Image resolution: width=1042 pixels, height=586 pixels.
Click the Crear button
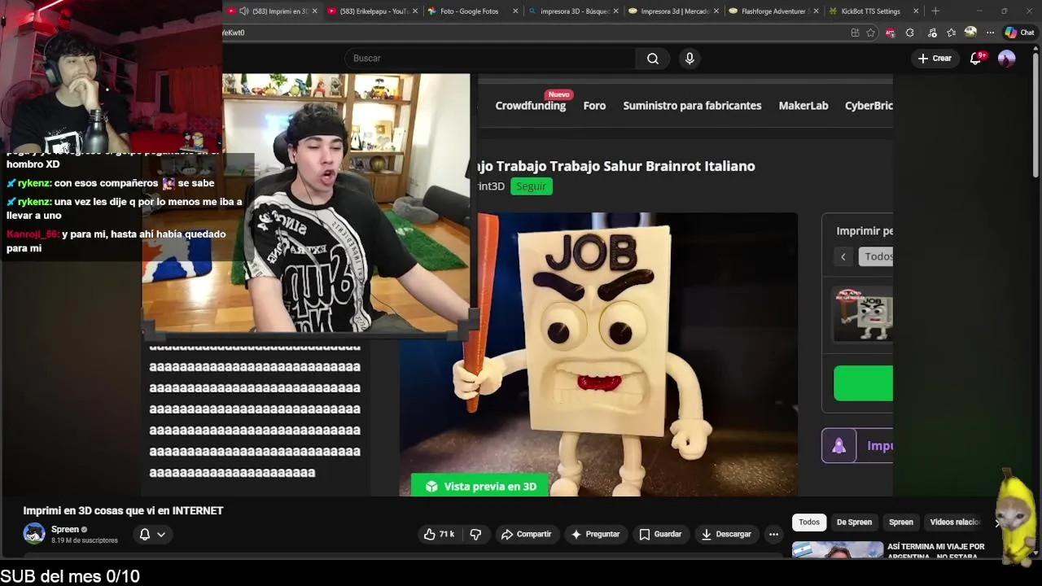[x=935, y=59]
